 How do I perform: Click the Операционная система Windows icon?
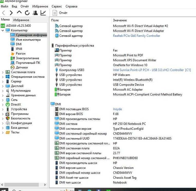click(x=8, y=77)
